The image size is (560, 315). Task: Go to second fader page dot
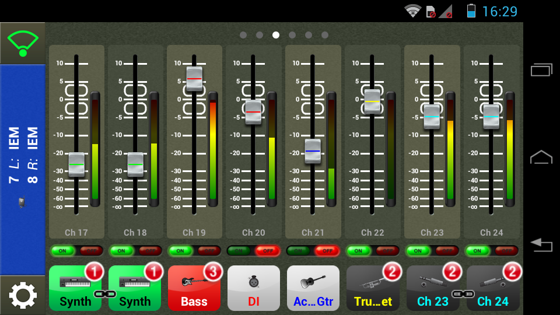(x=260, y=35)
